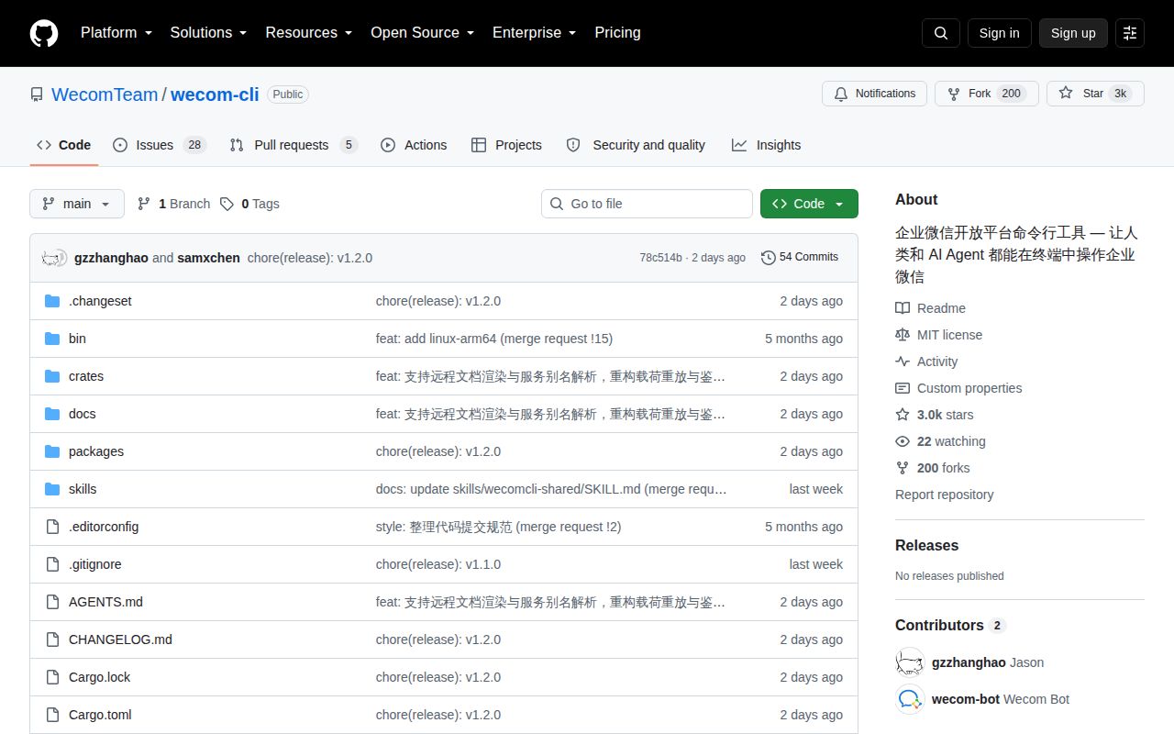Image resolution: width=1174 pixels, height=734 pixels.
Task: Click the Custom properties icon
Action: [x=903, y=388]
